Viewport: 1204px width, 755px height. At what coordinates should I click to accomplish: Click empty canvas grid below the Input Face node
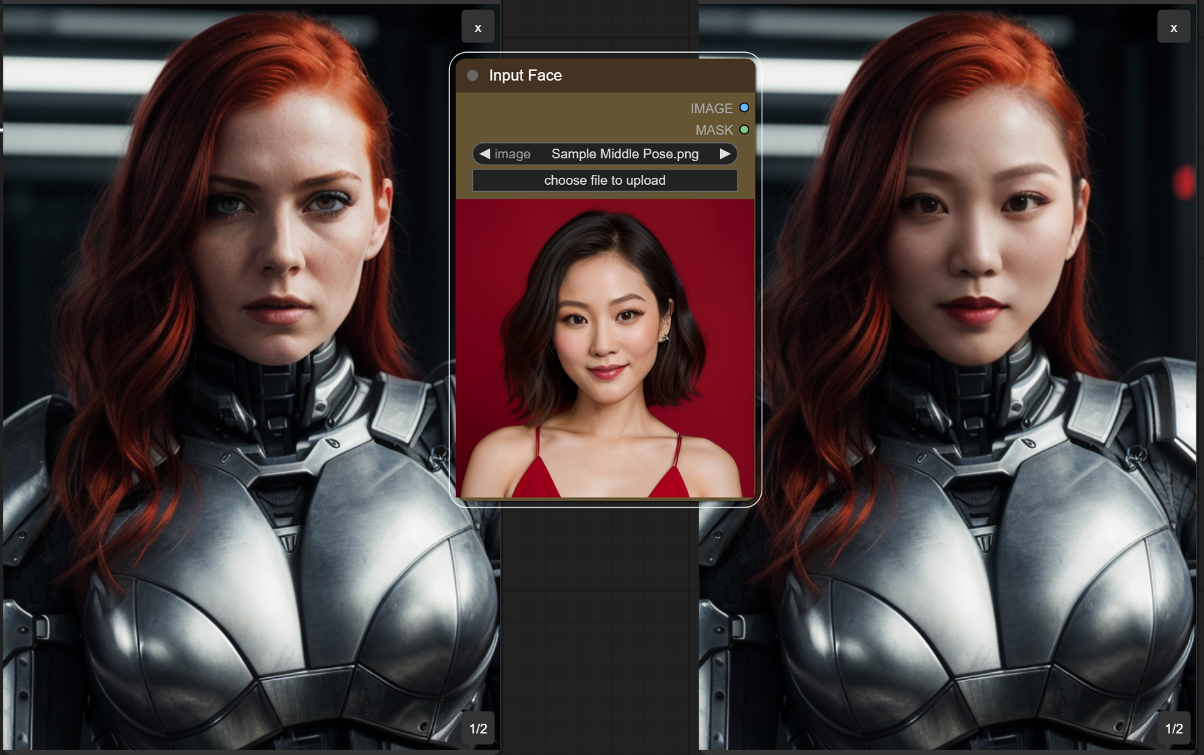(x=599, y=625)
